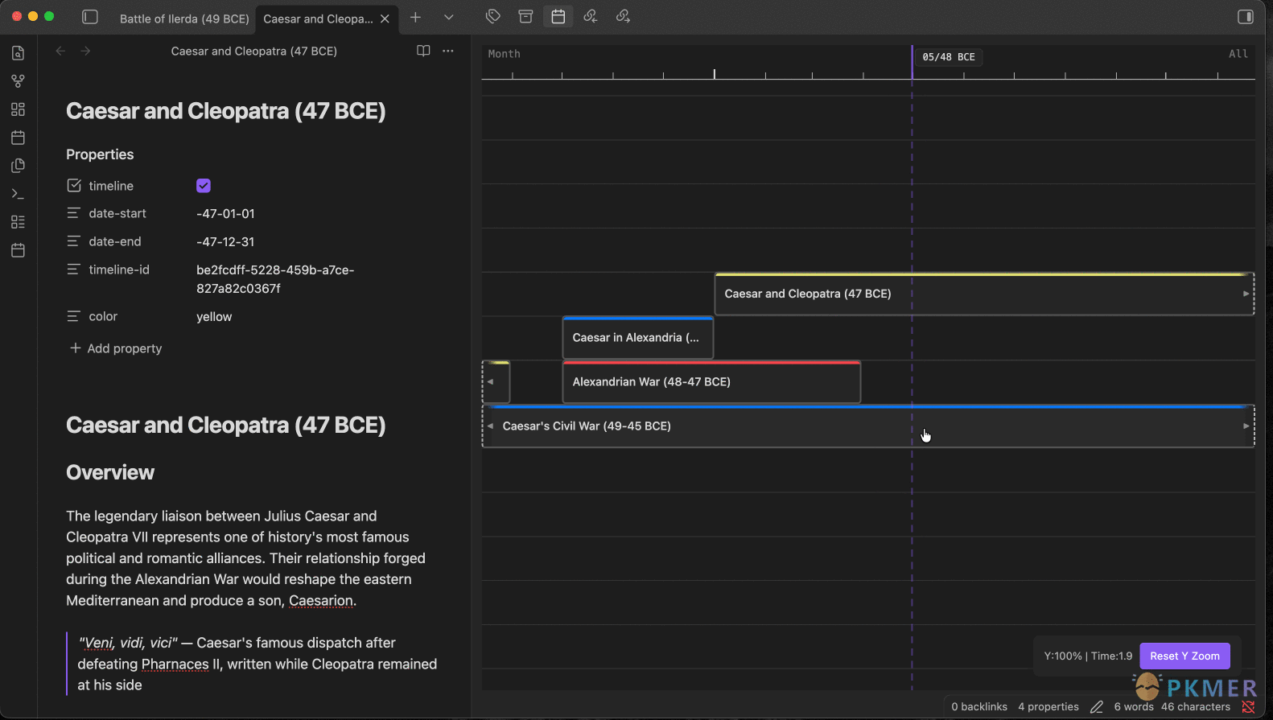1273x720 pixels.
Task: Click the date-start property type icon
Action: pyautogui.click(x=74, y=213)
